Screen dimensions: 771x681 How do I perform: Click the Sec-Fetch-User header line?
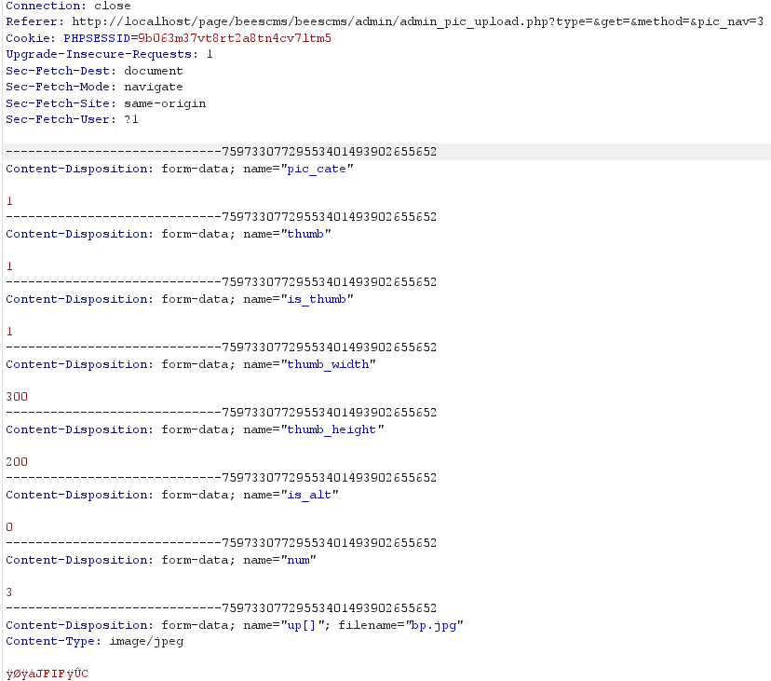point(72,119)
